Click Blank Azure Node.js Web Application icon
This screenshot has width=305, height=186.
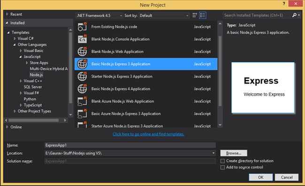pyautogui.click(x=82, y=101)
